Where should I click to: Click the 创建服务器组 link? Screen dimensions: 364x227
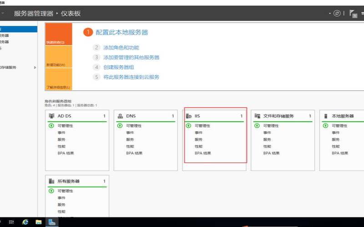pyautogui.click(x=119, y=67)
